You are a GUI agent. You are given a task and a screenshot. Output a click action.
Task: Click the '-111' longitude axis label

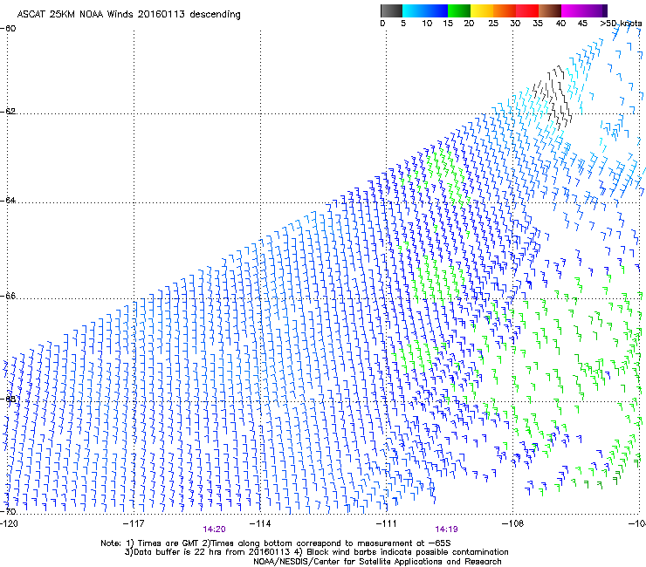(387, 523)
